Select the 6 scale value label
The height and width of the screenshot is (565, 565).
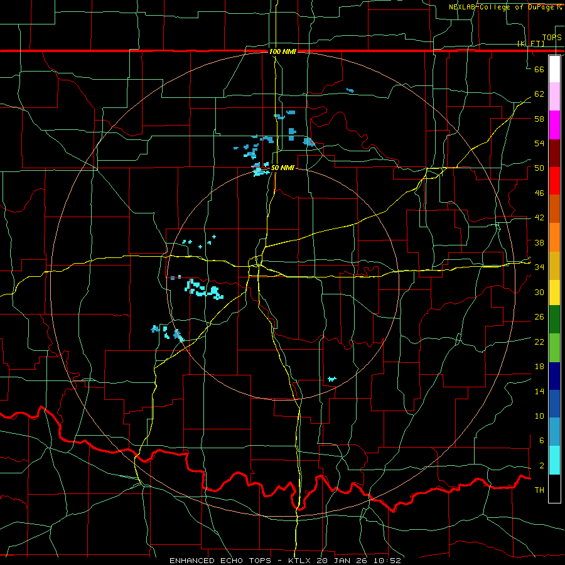click(541, 441)
